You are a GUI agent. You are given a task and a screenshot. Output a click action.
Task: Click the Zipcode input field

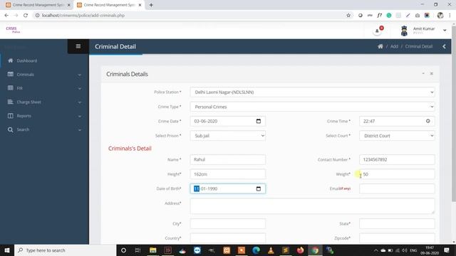coord(397,238)
